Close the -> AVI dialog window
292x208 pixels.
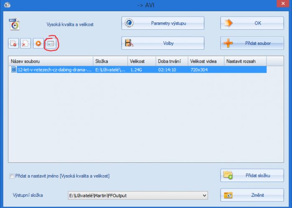coord(283,3)
